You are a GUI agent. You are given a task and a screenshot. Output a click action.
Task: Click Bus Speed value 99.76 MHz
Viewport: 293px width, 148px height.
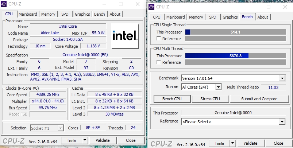click(x=48, y=108)
